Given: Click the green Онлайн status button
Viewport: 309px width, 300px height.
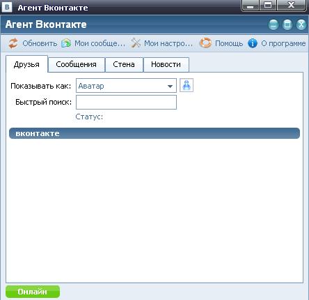Looking at the screenshot, I should pos(33,292).
